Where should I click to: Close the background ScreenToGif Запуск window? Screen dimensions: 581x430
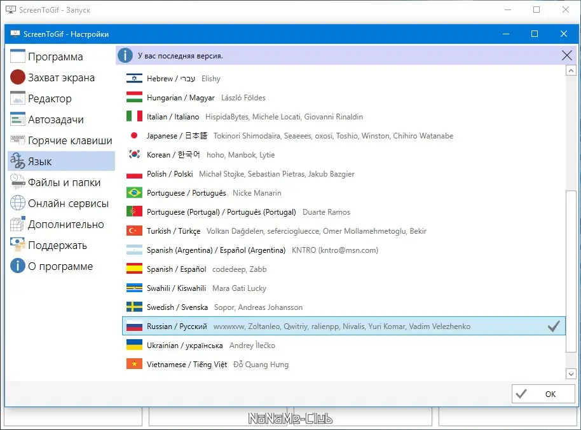[566, 10]
